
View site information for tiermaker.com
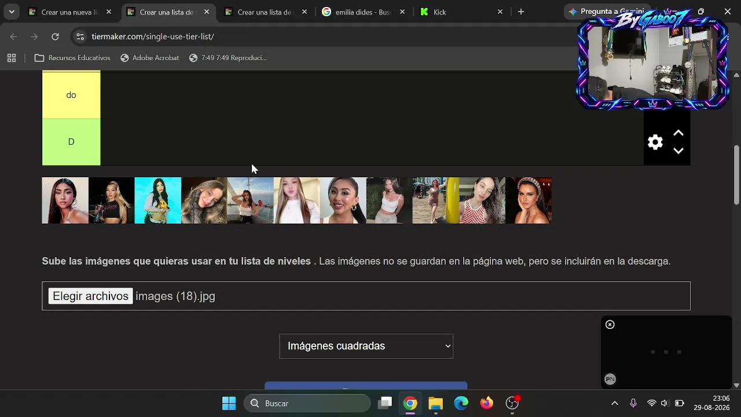pyautogui.click(x=80, y=36)
